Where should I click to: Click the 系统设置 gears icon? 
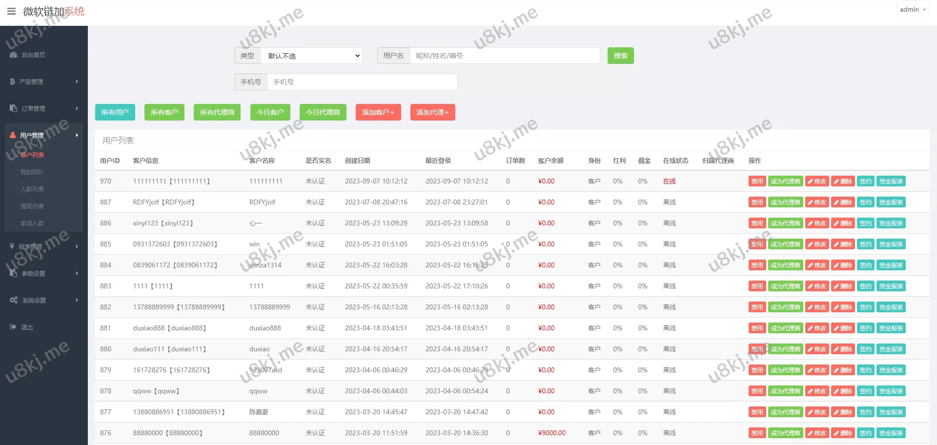(14, 300)
